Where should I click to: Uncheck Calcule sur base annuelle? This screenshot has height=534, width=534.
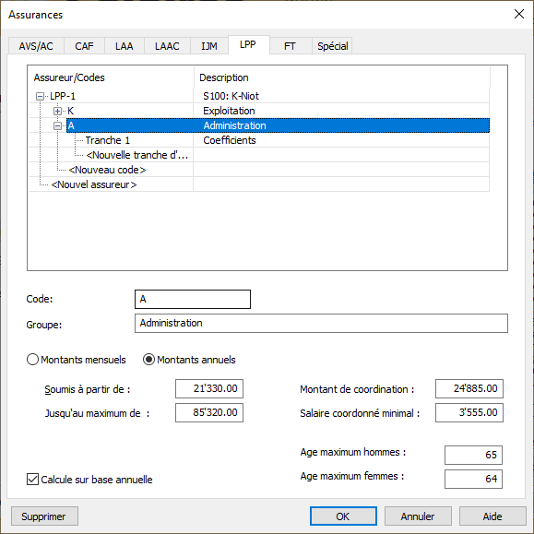click(x=32, y=480)
